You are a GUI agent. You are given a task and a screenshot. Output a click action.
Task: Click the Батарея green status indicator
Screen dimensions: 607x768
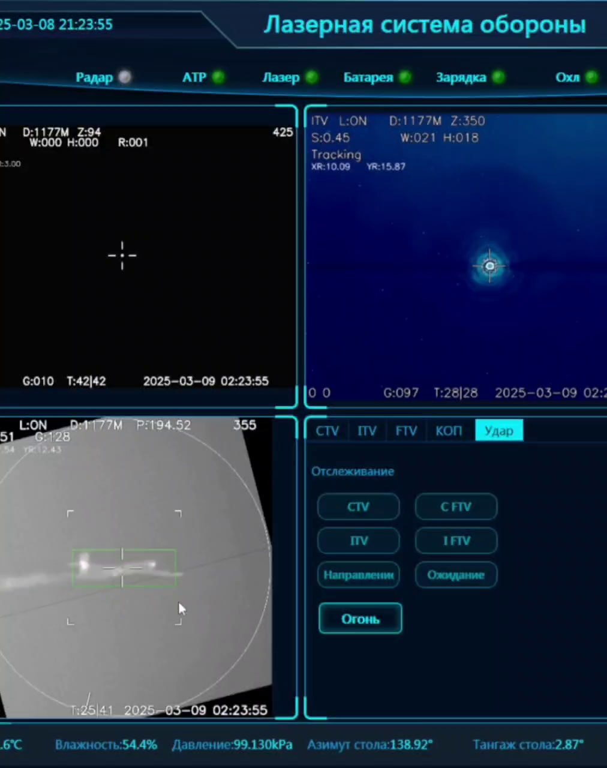pos(405,77)
